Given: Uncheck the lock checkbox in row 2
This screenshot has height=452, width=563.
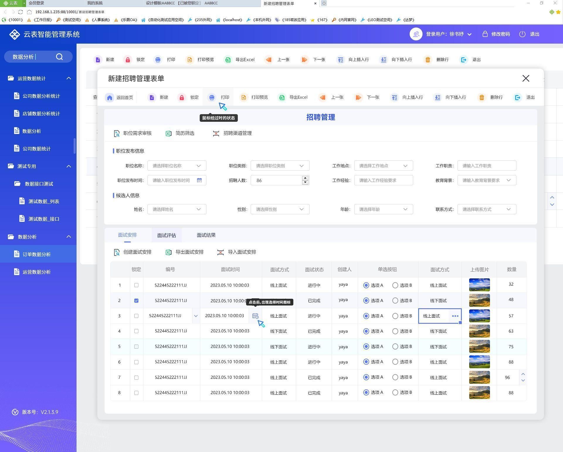Looking at the screenshot, I should tap(136, 301).
